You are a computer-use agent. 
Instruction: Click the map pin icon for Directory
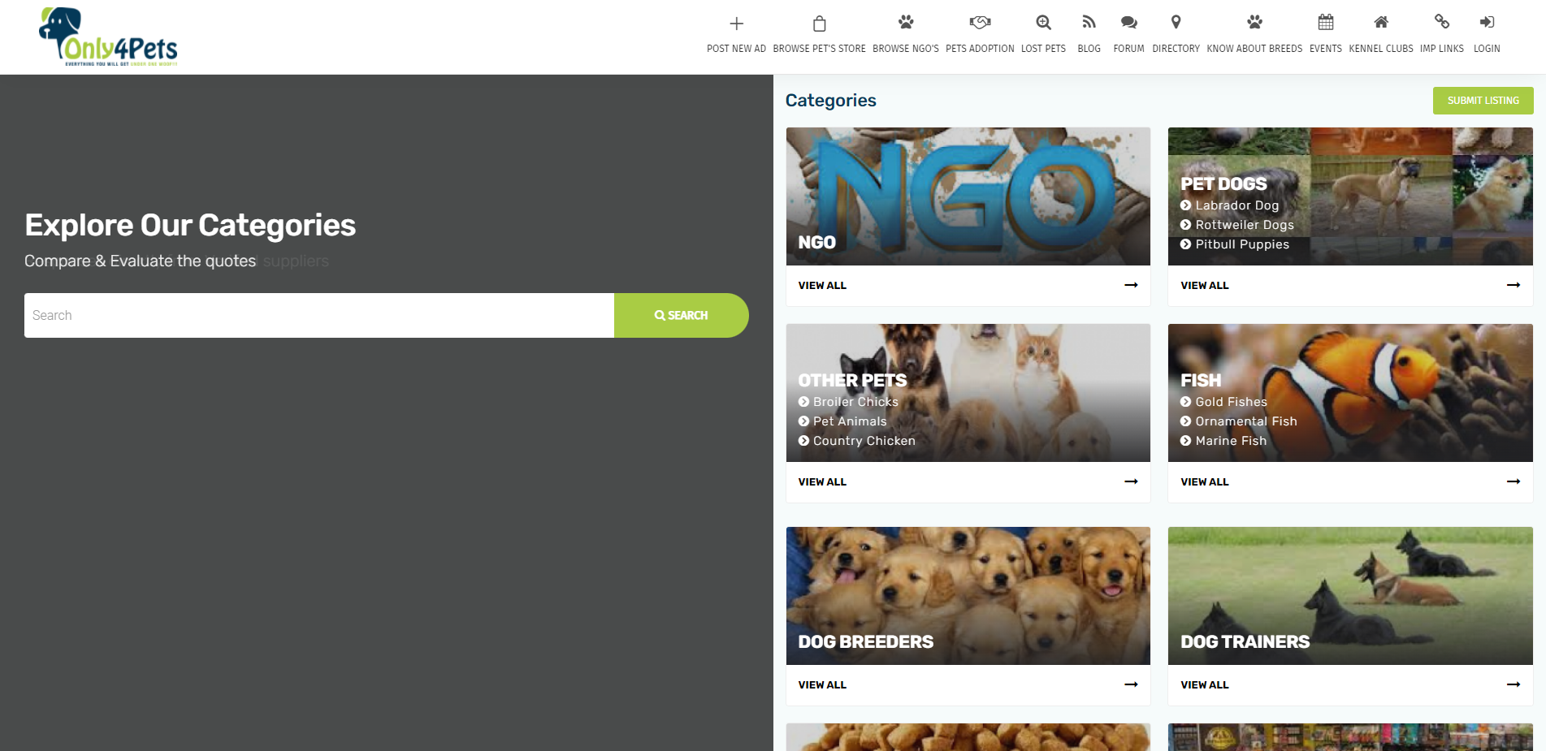pyautogui.click(x=1176, y=22)
